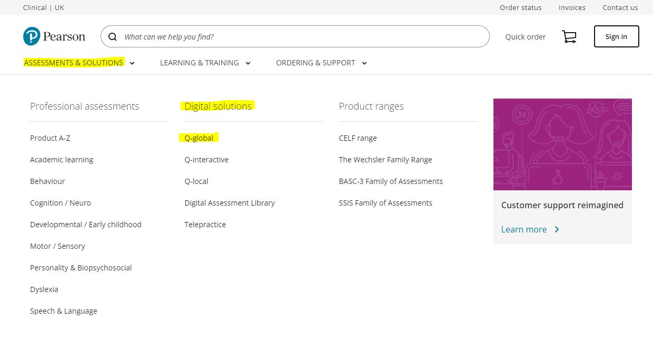Open the Q-interactive link
Screen dimensions: 653x340
point(206,159)
